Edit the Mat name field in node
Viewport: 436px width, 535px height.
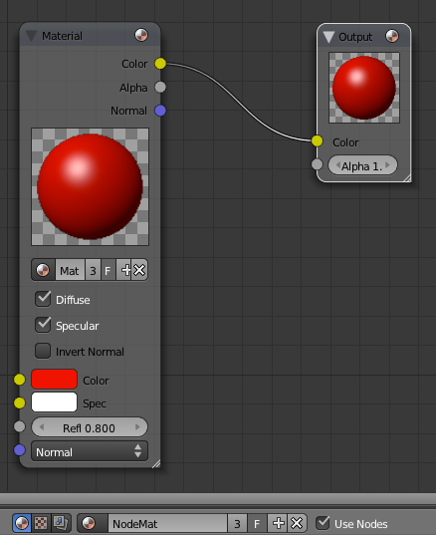point(70,270)
